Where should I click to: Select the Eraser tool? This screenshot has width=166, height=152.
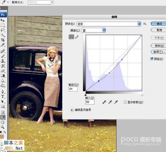coord(2,71)
